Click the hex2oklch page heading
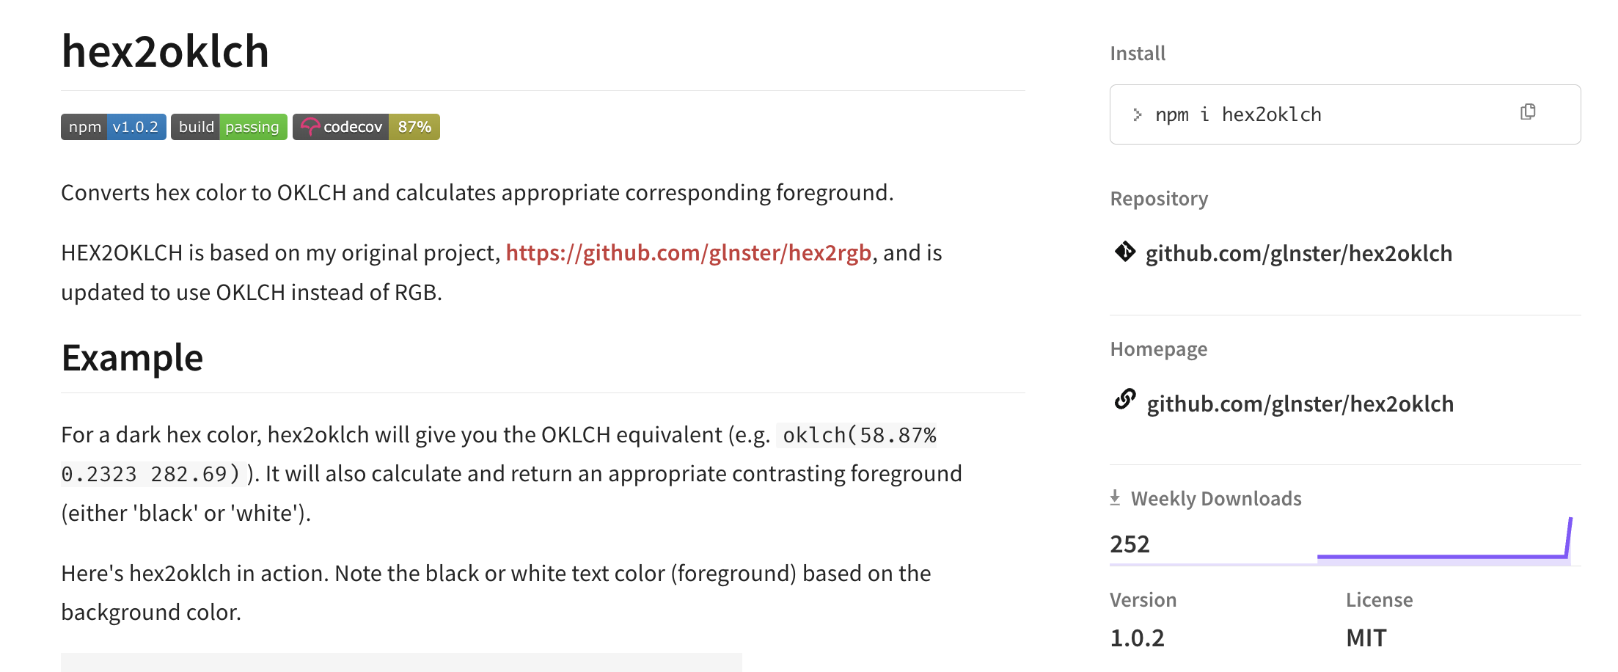1618x672 pixels. coord(166,51)
